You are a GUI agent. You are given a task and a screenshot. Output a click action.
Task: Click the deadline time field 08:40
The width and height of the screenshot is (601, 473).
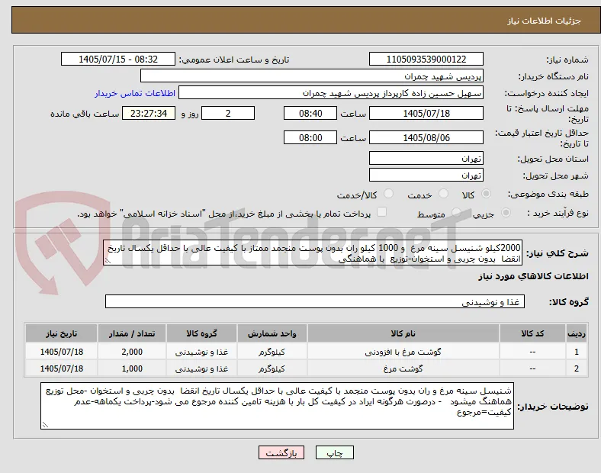pos(310,113)
